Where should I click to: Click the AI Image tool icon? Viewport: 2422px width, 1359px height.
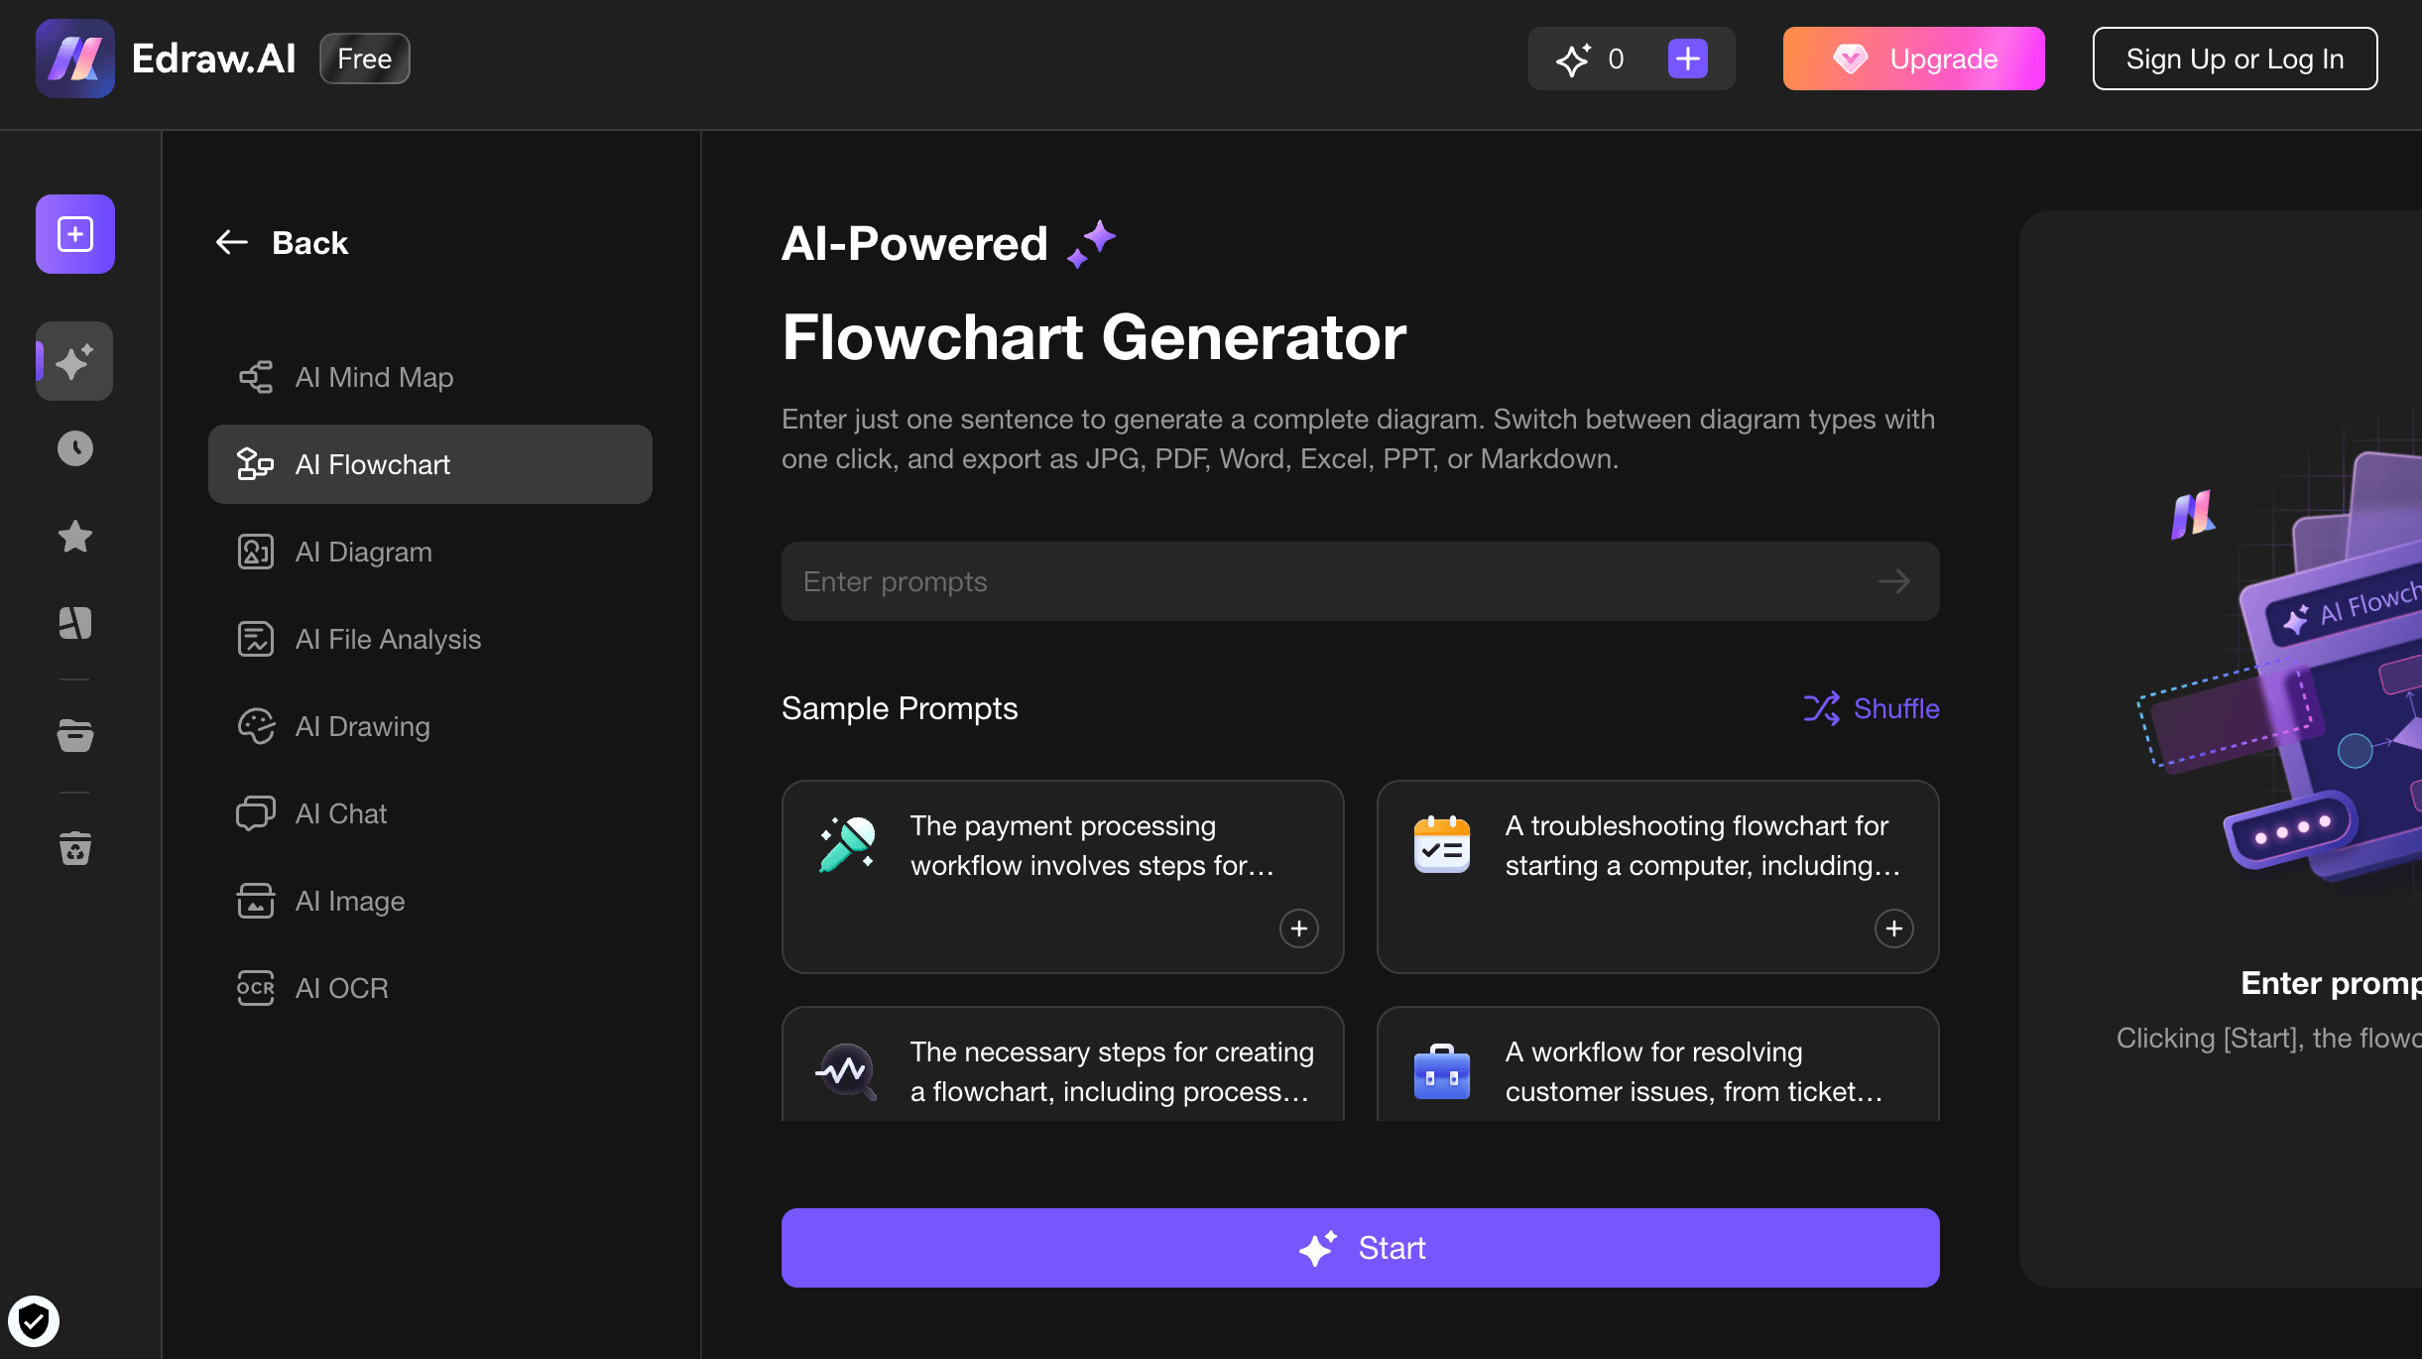[255, 900]
